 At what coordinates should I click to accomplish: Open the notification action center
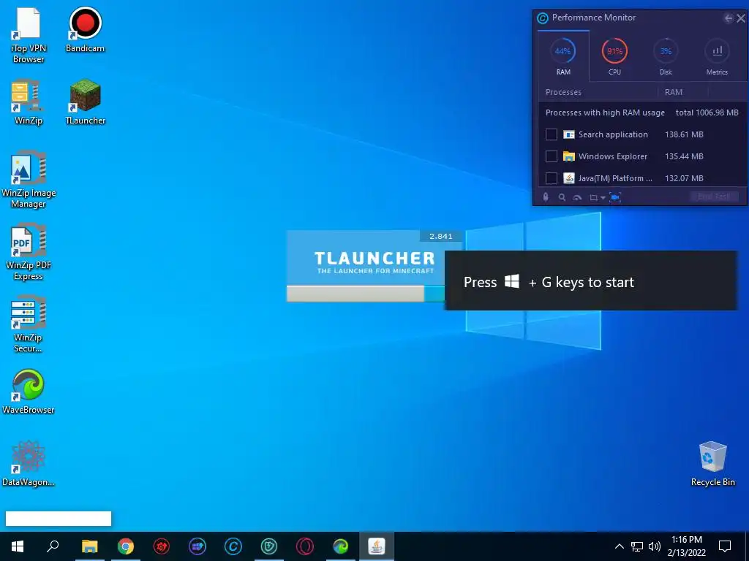(725, 546)
